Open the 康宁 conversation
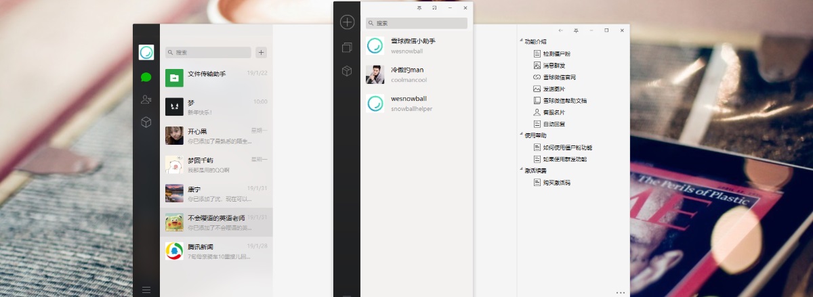 click(216, 193)
